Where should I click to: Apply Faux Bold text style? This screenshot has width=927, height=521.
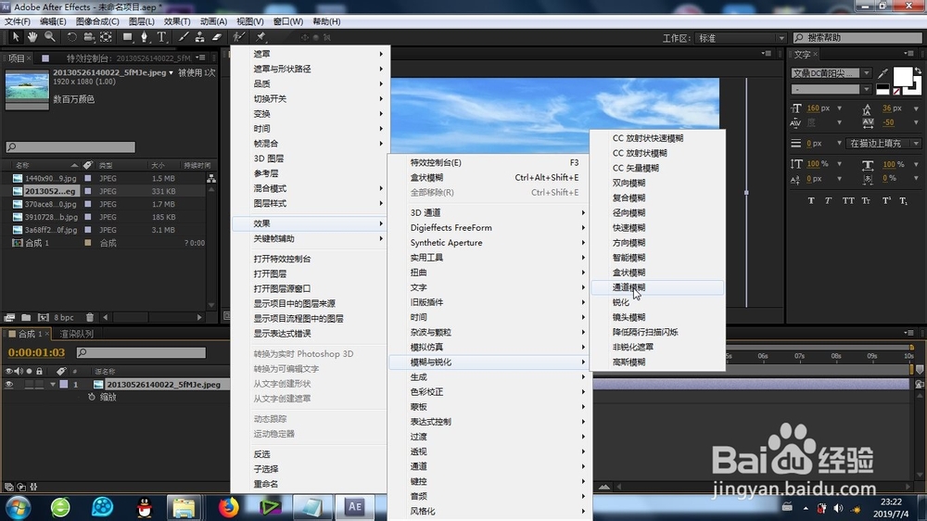pyautogui.click(x=811, y=201)
